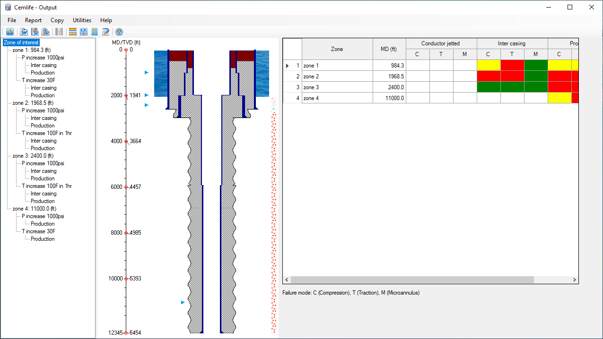The image size is (603, 339).
Task: Select 'zone 4: 11000.0 (ft)' tree node
Action: (34, 209)
